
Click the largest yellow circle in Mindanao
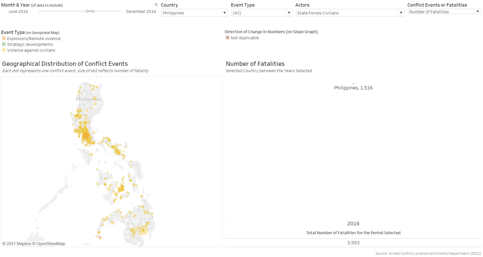(143, 230)
